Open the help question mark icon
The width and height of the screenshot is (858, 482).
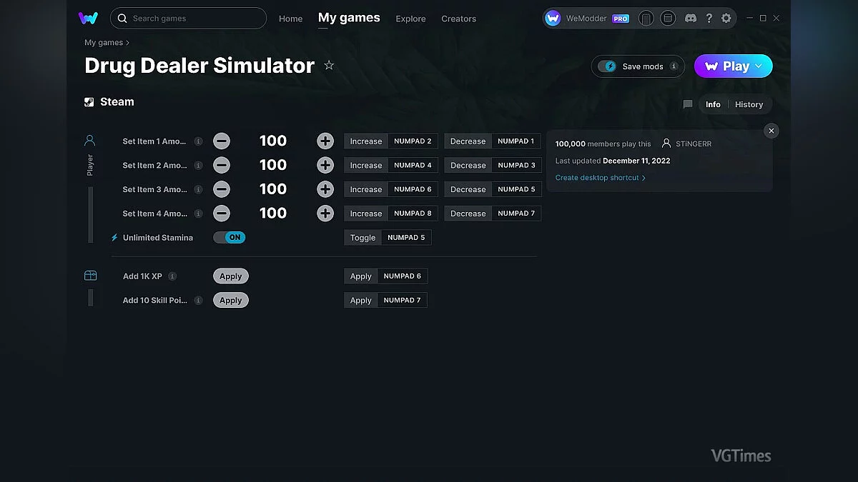pyautogui.click(x=709, y=19)
